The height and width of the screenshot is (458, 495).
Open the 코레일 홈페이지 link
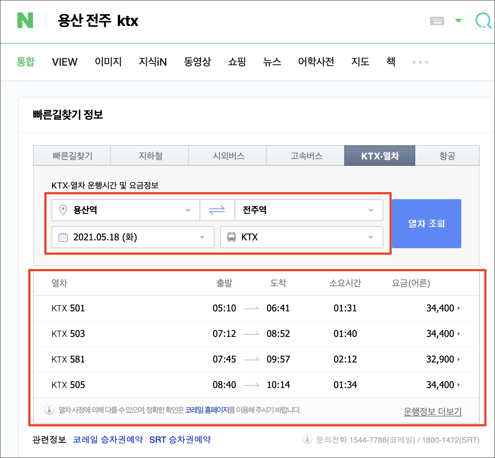[207, 410]
